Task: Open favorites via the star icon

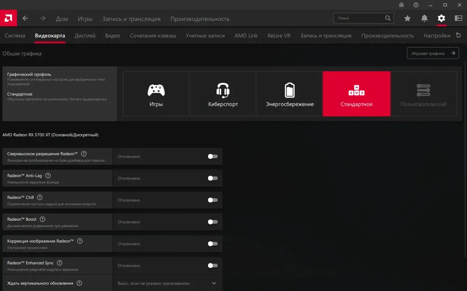Action: [407, 19]
